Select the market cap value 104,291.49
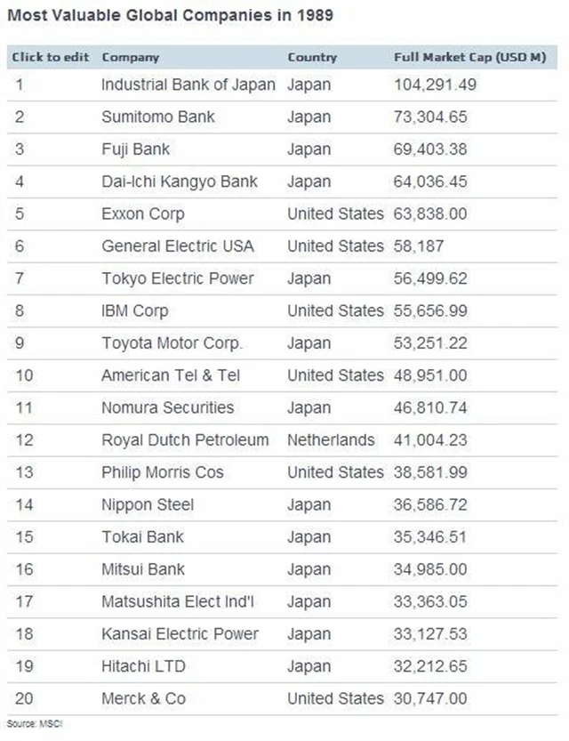This screenshot has height=741, width=569. (435, 85)
